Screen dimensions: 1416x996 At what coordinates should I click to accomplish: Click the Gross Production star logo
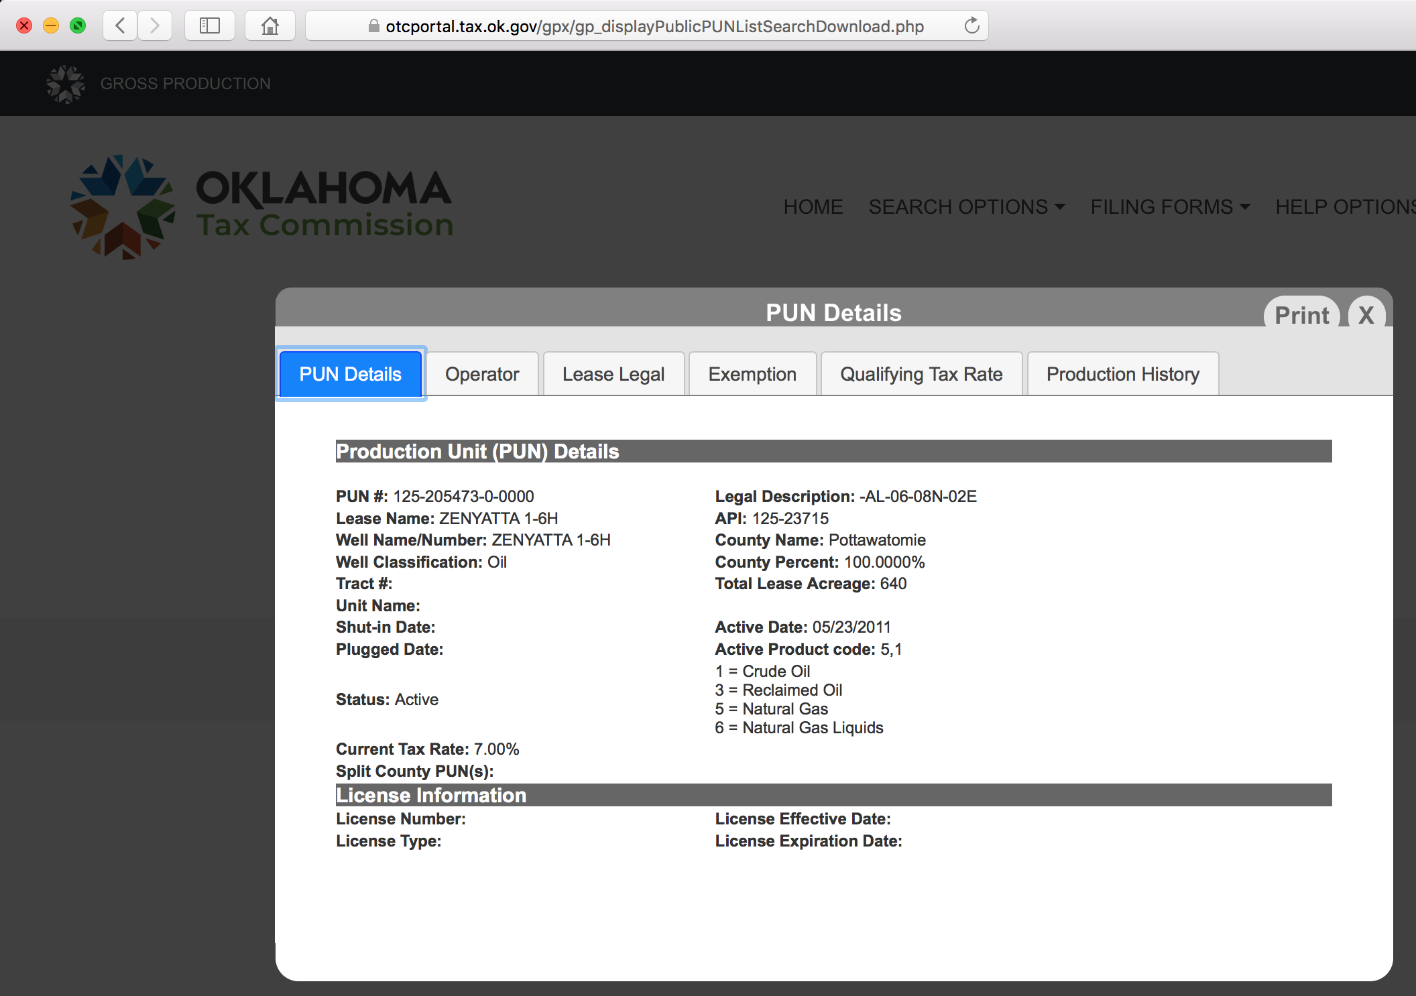pyautogui.click(x=66, y=84)
